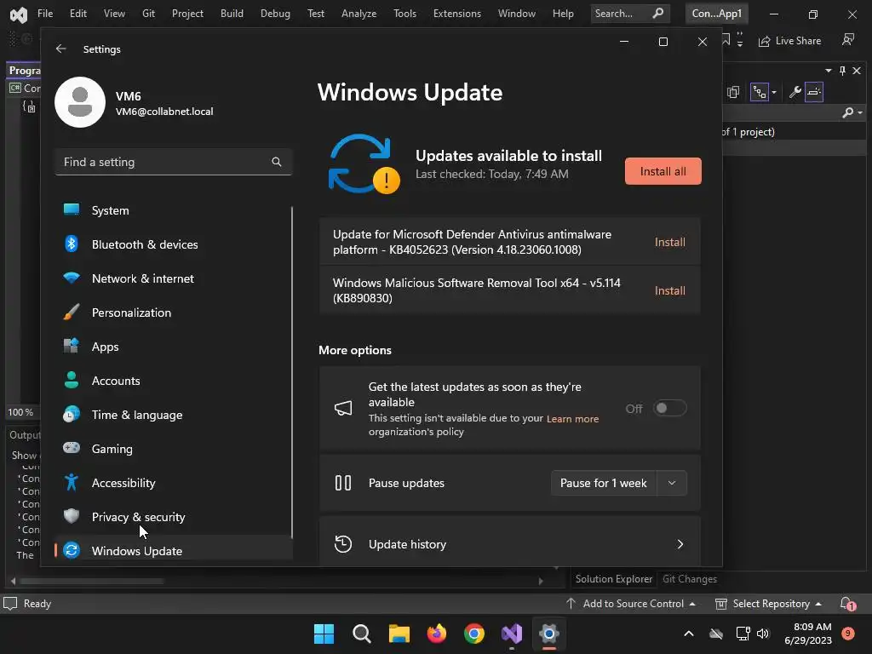
Task: Switch to Solution Explorer tab
Action: pos(614,579)
